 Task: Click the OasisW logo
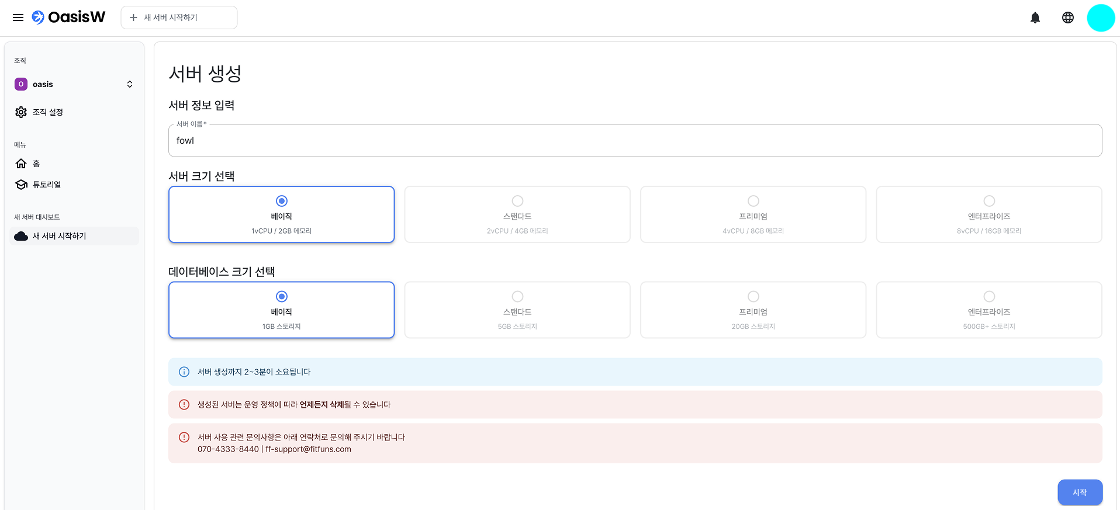pos(69,18)
